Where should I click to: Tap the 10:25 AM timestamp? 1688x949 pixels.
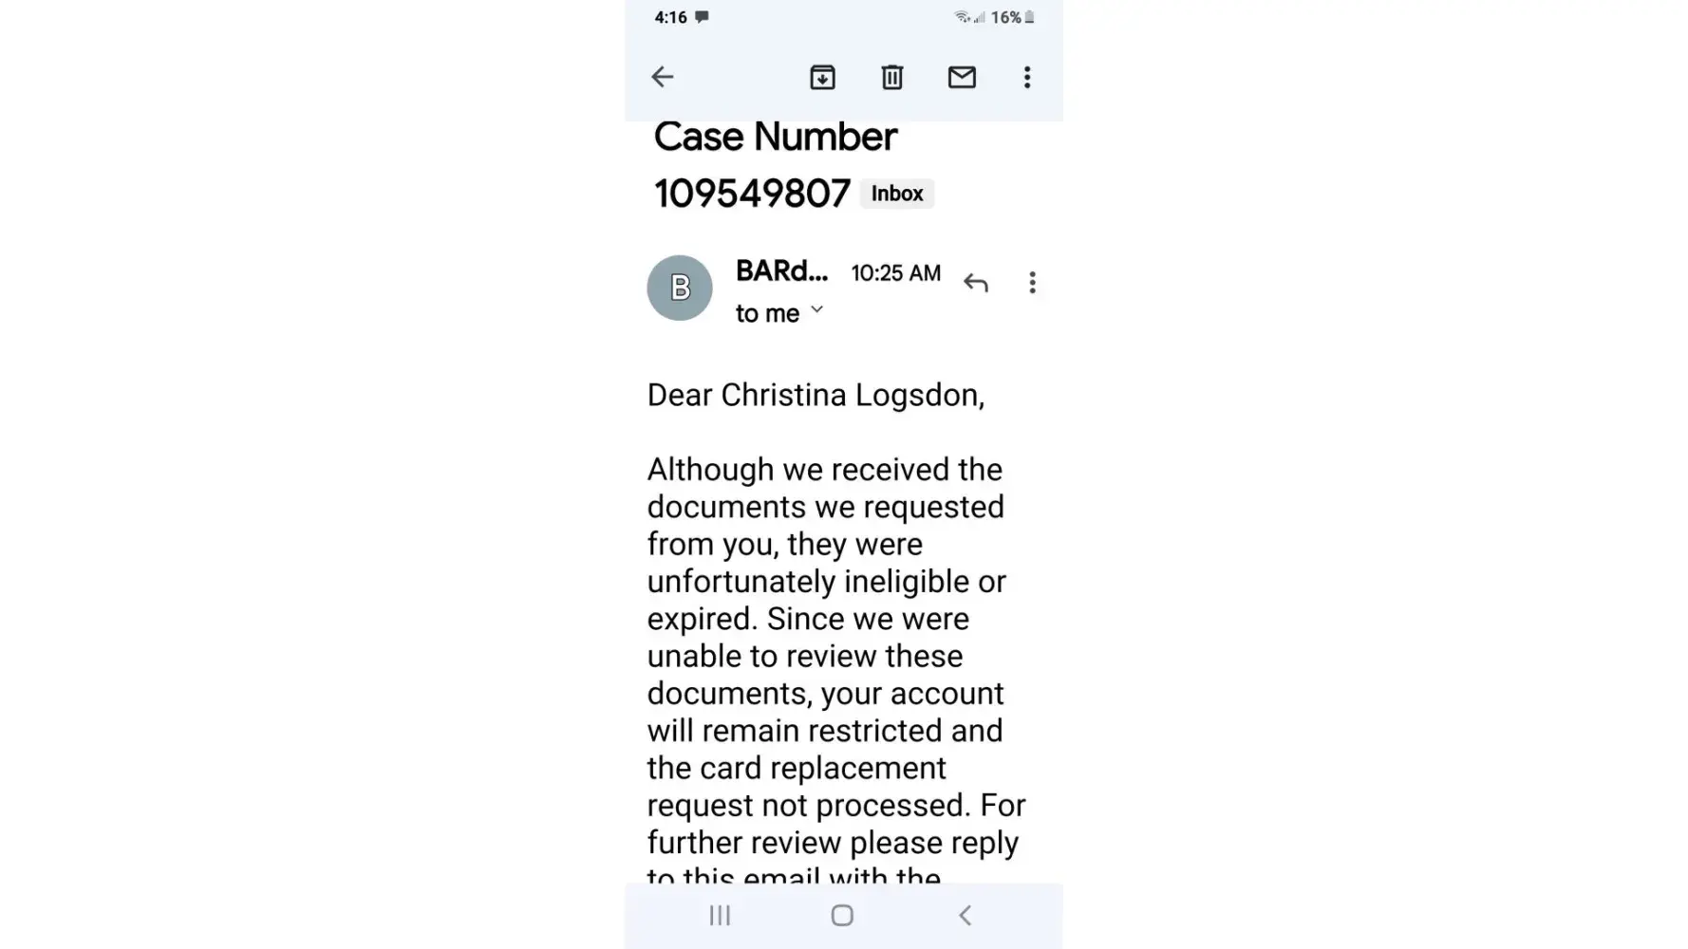(x=895, y=273)
